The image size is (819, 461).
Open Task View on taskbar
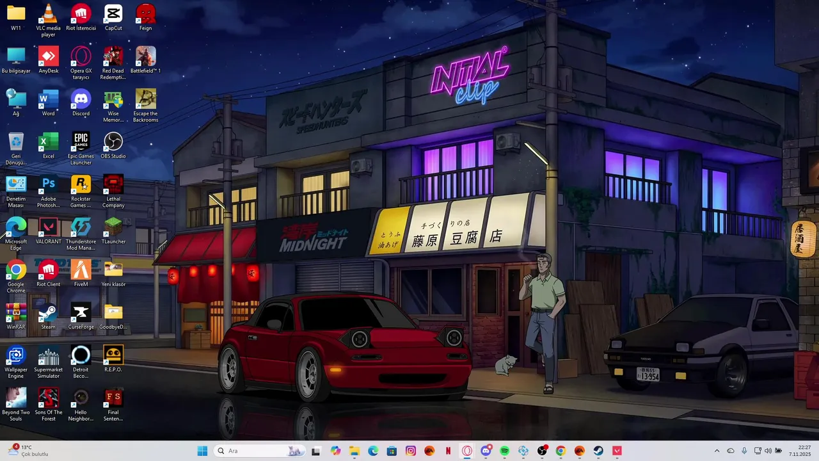315,451
